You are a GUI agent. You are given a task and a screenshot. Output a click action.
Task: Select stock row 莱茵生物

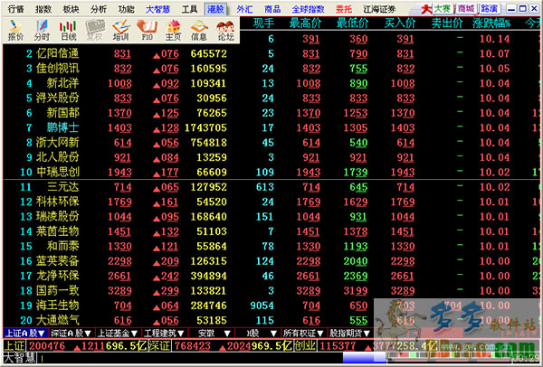(273, 231)
